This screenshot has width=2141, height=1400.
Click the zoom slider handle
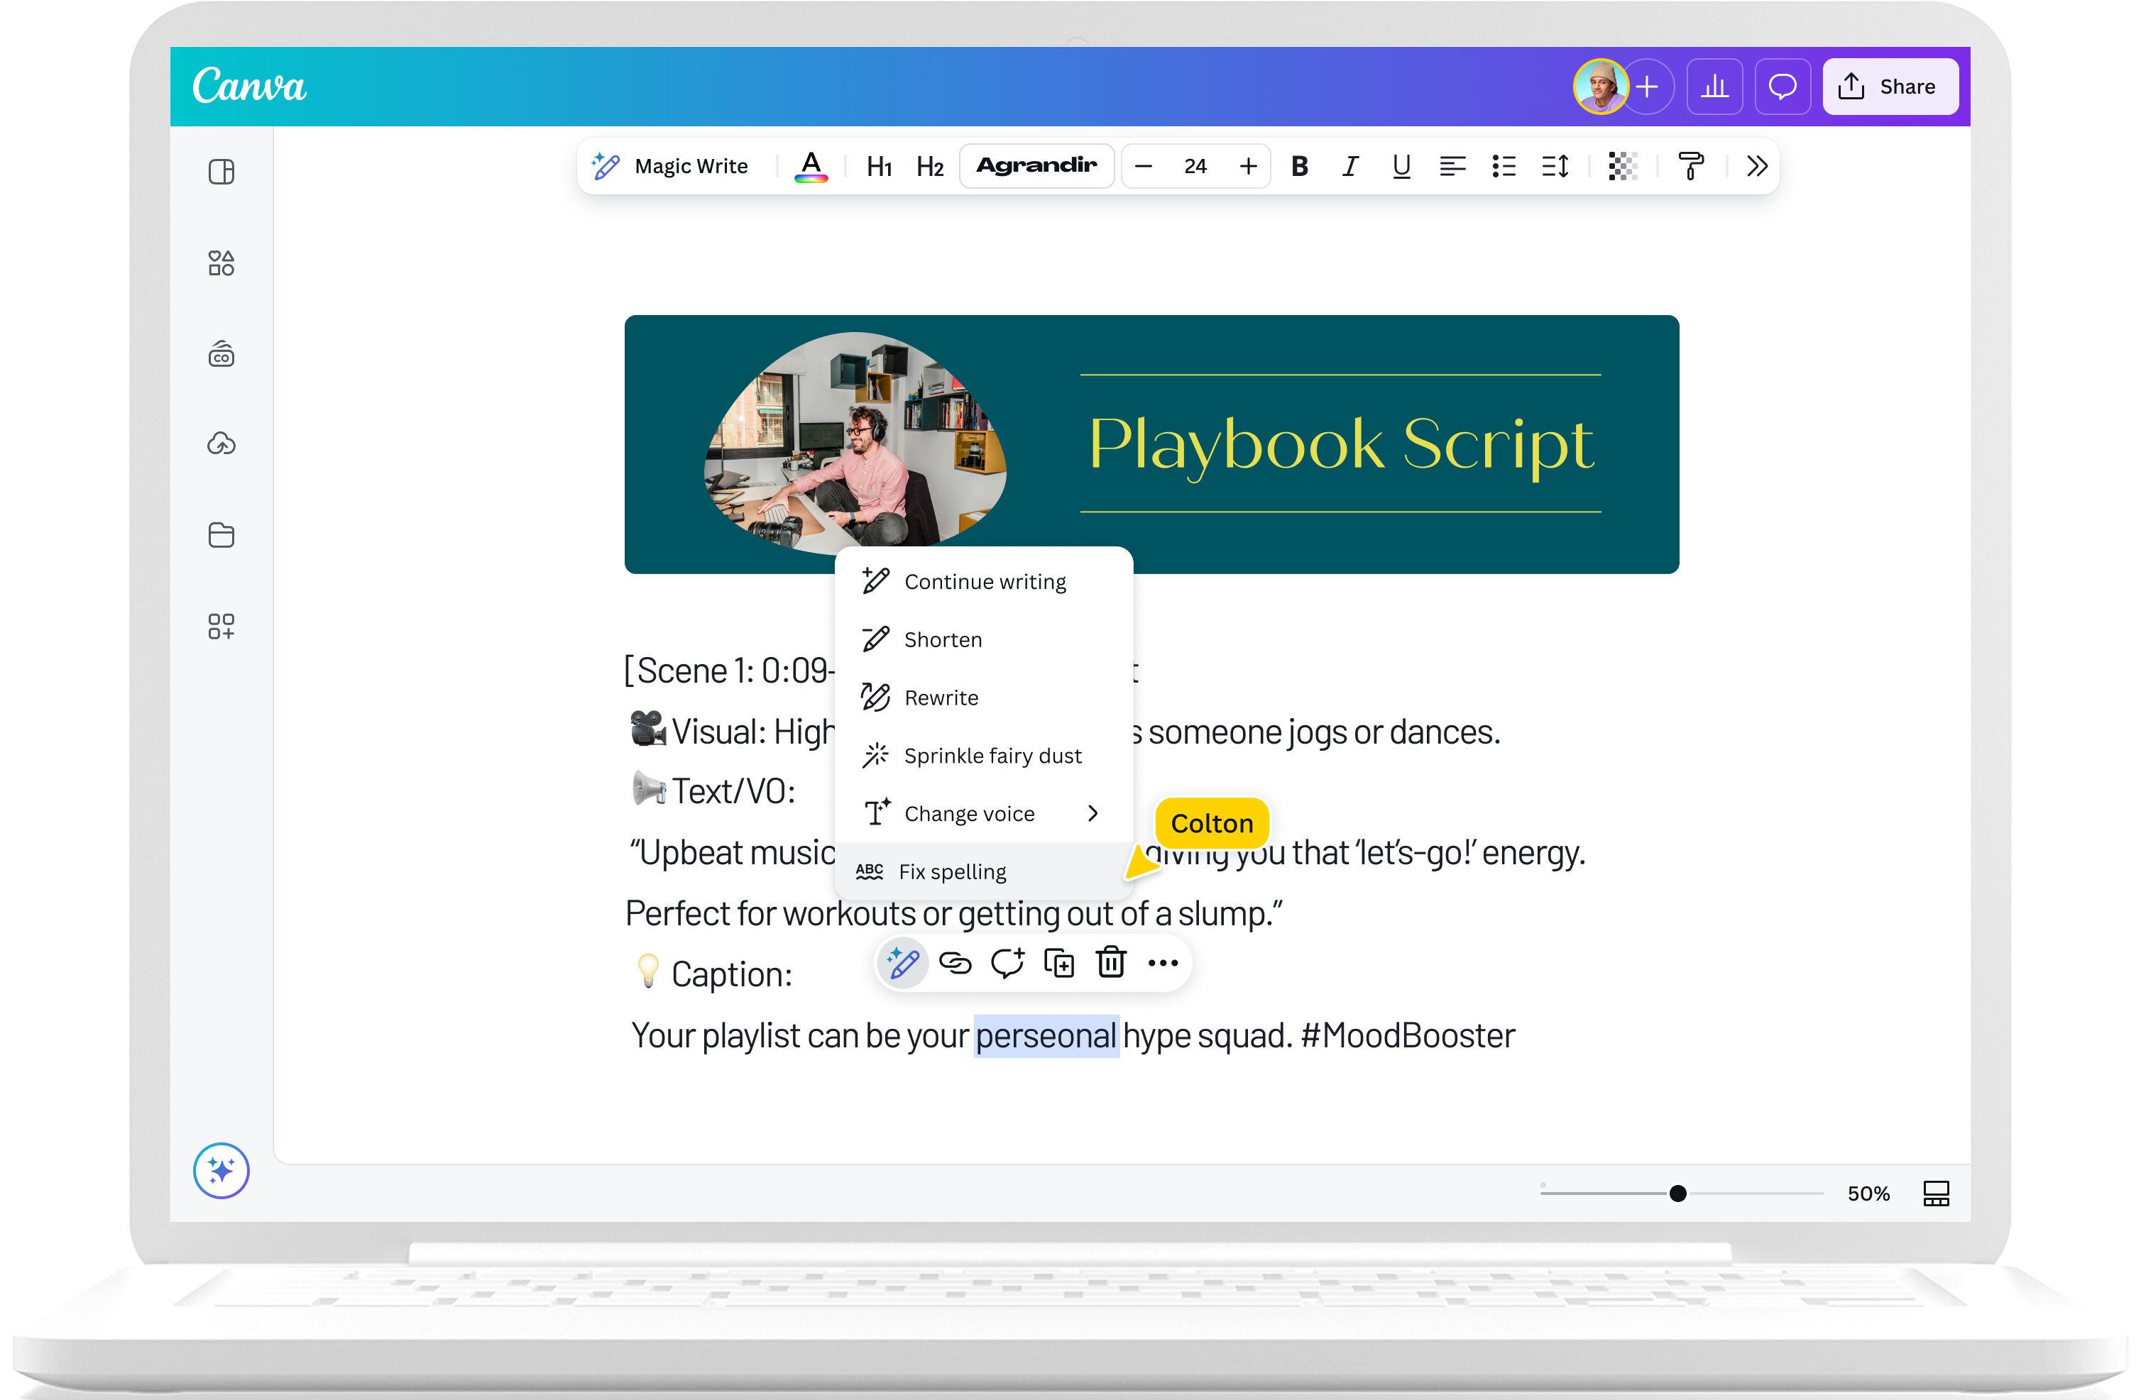point(1677,1194)
